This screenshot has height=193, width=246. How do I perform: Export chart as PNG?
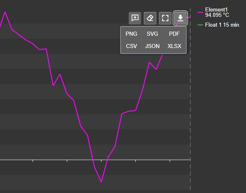131,34
